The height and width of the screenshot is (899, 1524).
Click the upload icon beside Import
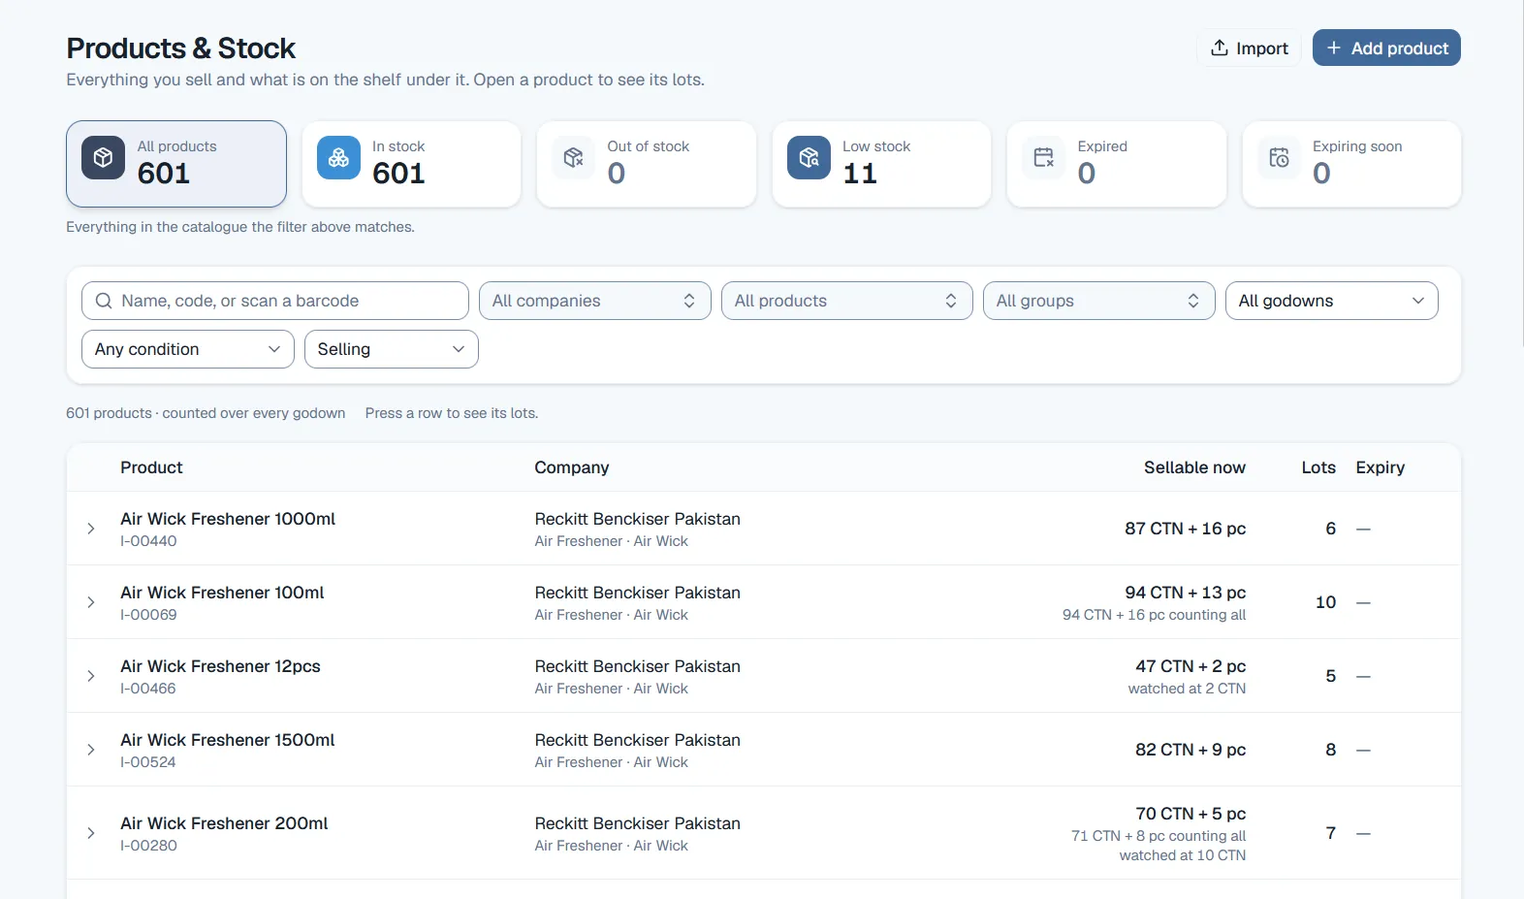(x=1220, y=48)
